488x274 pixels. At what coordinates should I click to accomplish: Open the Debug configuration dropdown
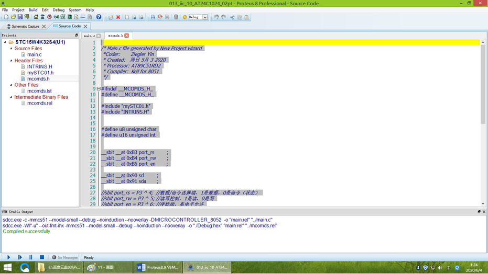click(205, 17)
